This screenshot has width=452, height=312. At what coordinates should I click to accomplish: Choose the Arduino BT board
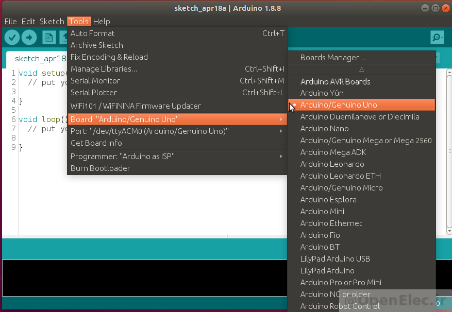pos(361,247)
